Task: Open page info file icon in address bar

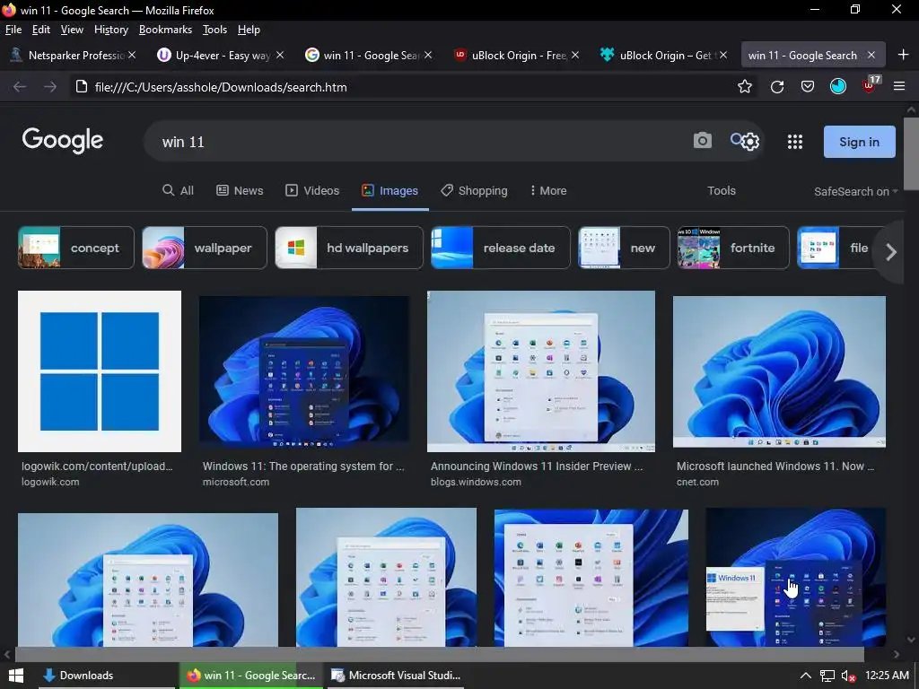Action: (x=82, y=87)
